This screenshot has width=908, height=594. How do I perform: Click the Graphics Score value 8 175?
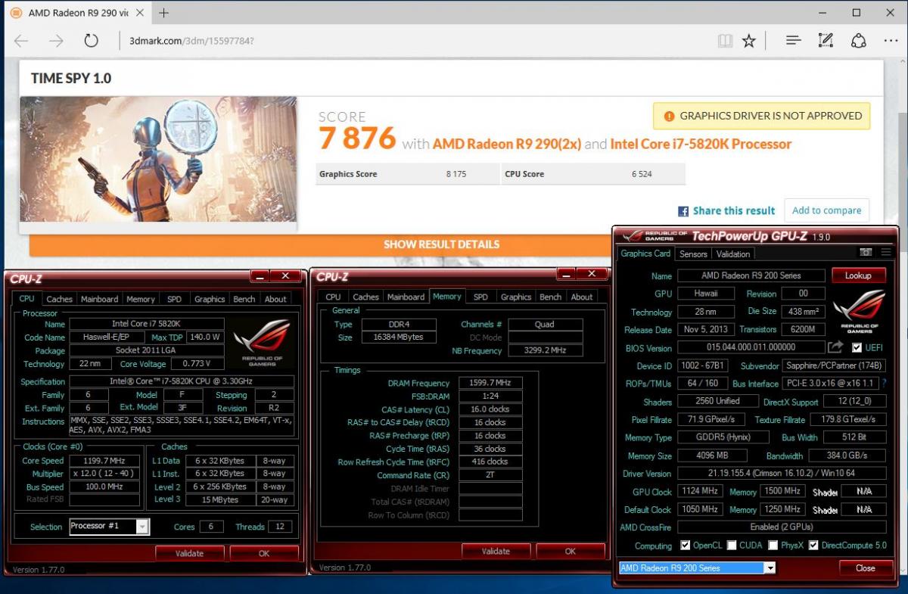point(456,174)
